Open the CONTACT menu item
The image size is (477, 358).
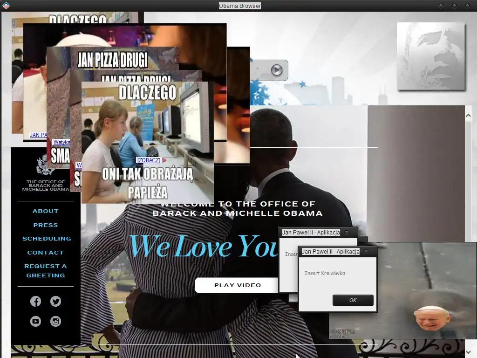coord(46,253)
